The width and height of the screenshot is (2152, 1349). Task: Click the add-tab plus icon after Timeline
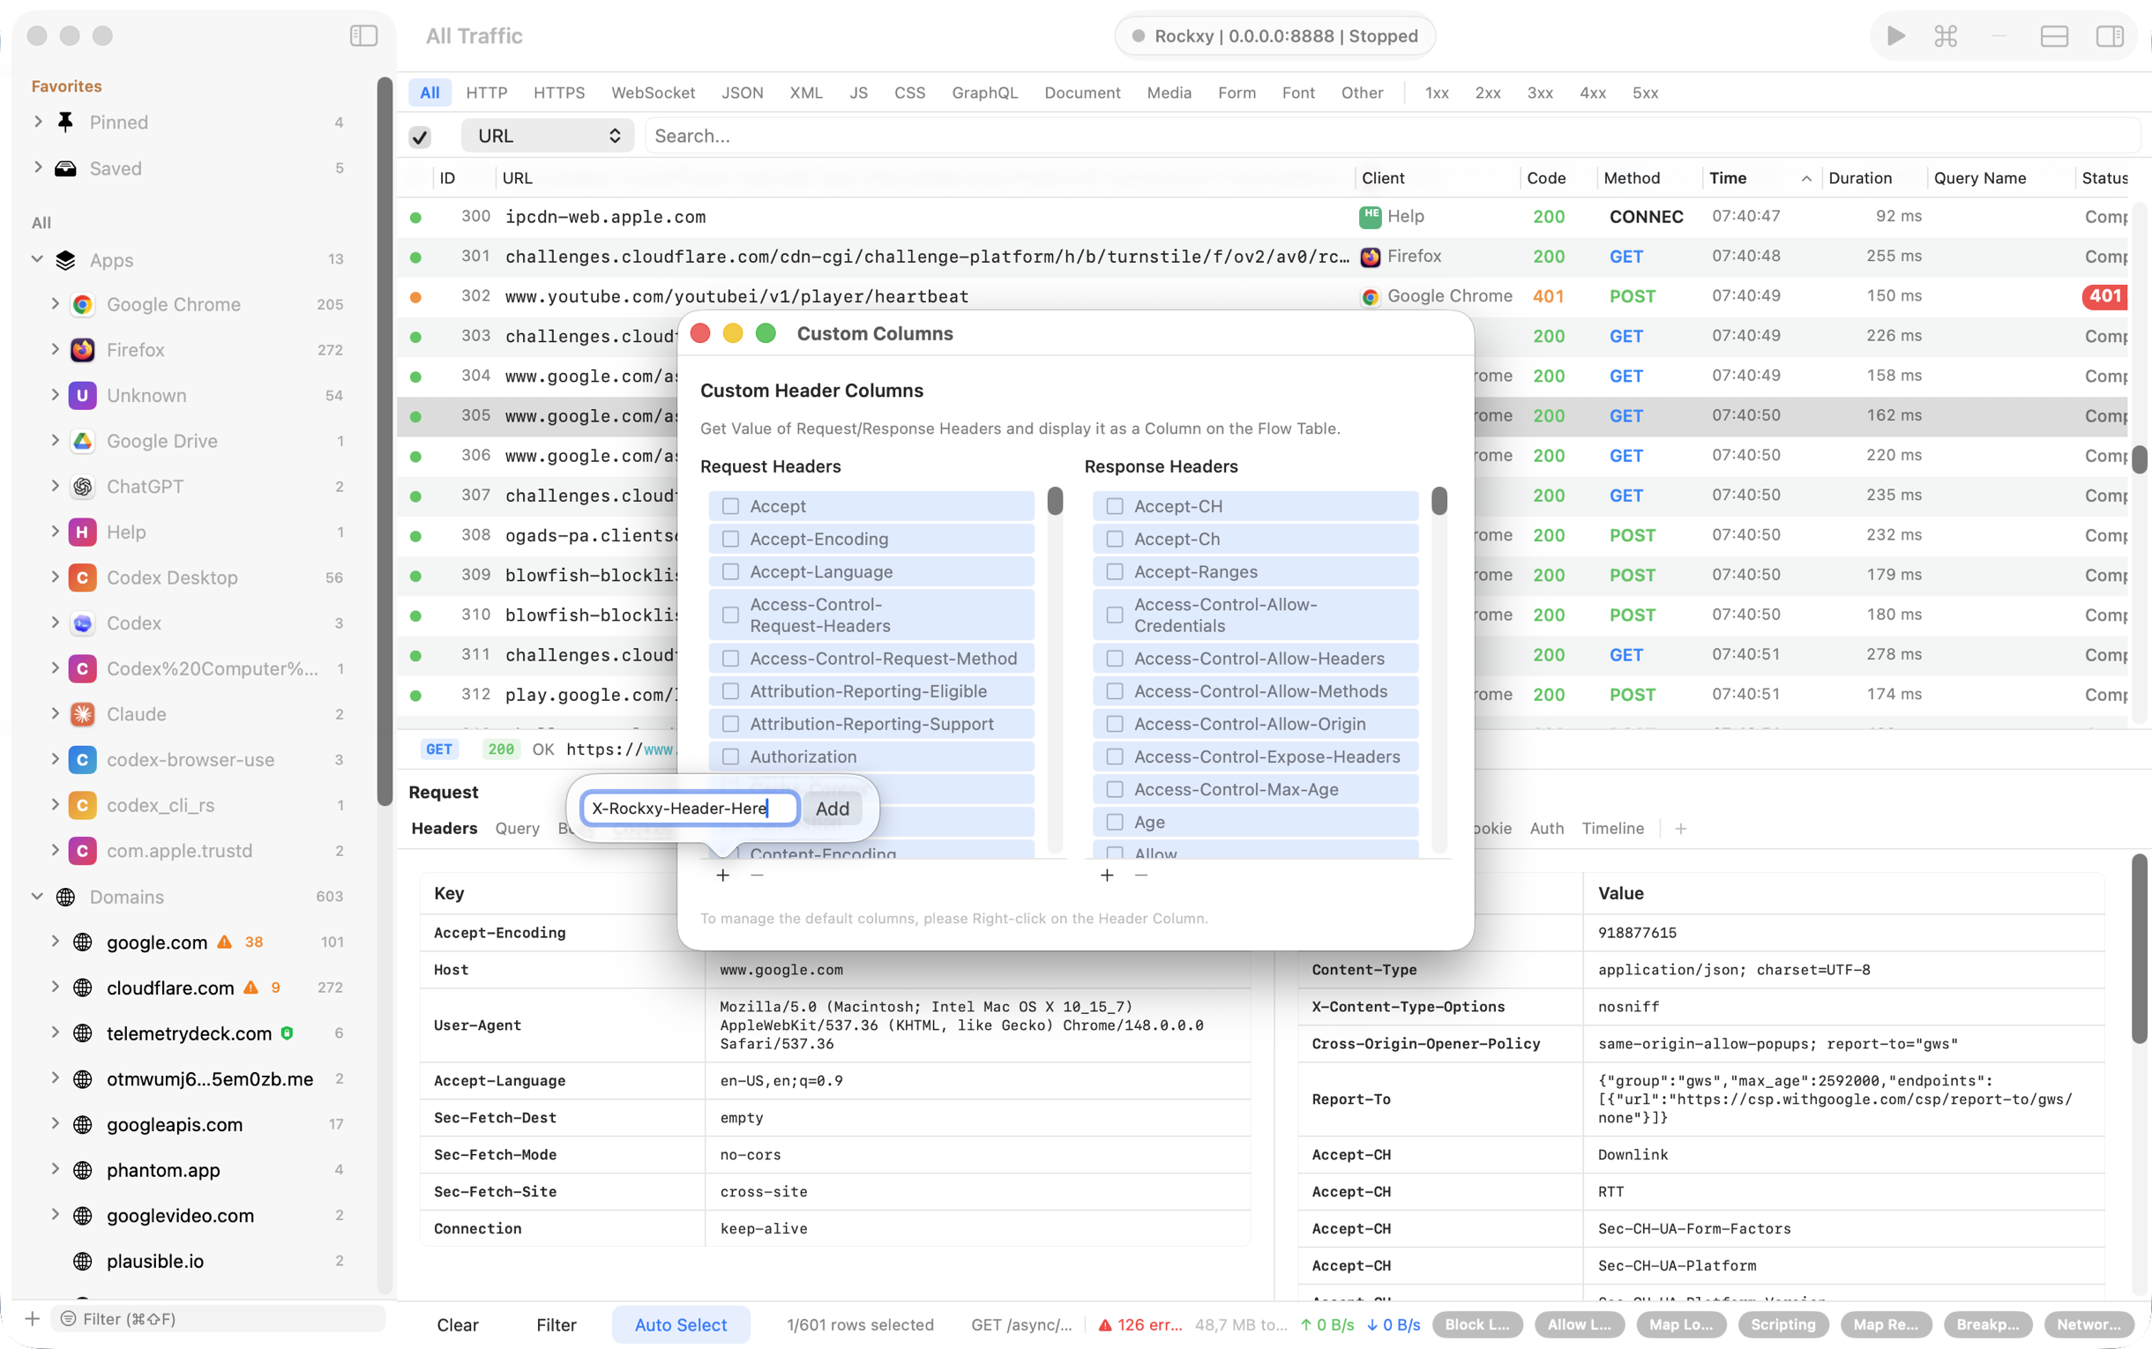pos(1681,829)
